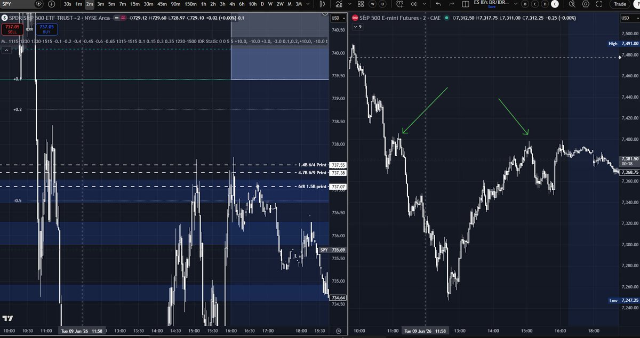Select the 7m timeframe
640x338 pixels.
123,4
